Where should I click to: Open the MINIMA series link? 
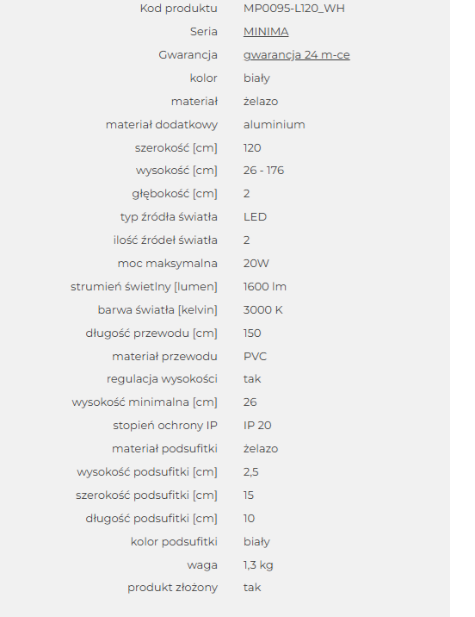(x=266, y=32)
